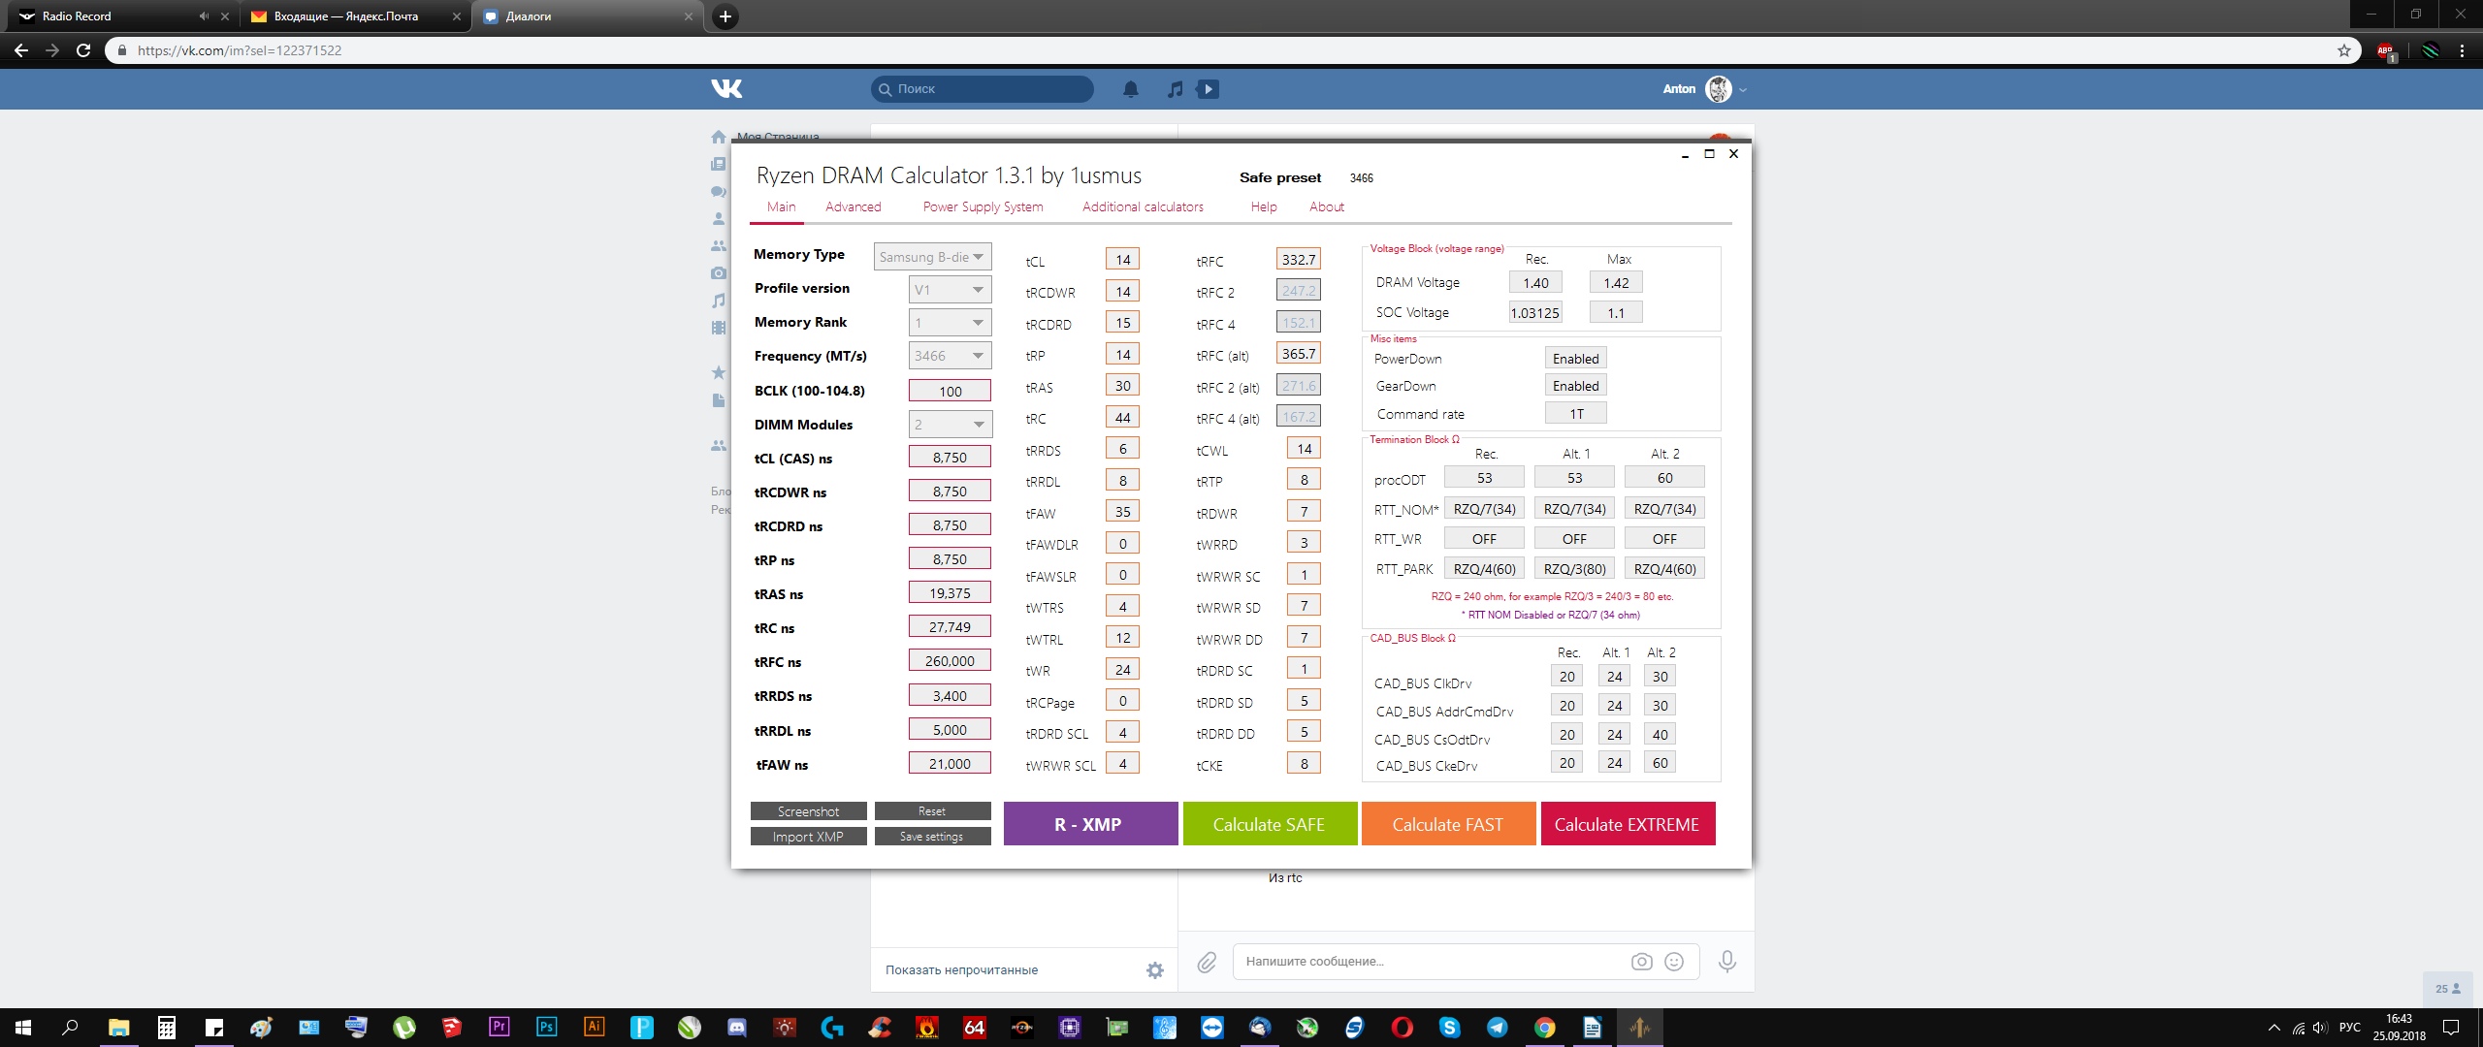Image resolution: width=2483 pixels, height=1047 pixels.
Task: Click the VK video play icon
Action: pyautogui.click(x=1208, y=89)
